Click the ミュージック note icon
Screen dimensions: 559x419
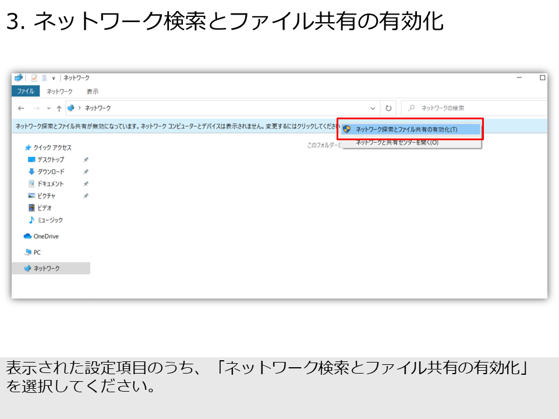pyautogui.click(x=31, y=220)
